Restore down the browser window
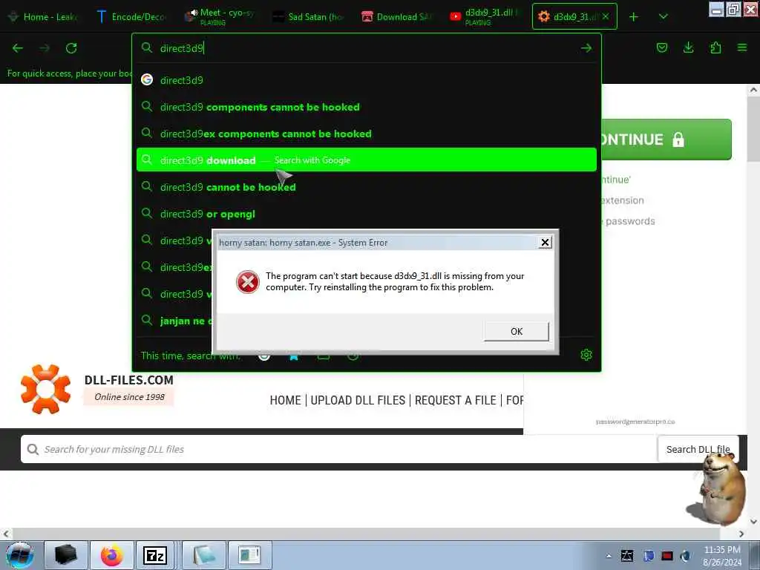 tap(733, 9)
